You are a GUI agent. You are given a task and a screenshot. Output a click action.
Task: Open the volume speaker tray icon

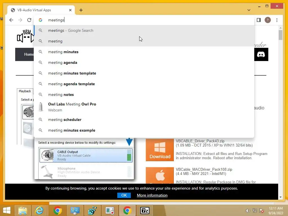(248, 211)
